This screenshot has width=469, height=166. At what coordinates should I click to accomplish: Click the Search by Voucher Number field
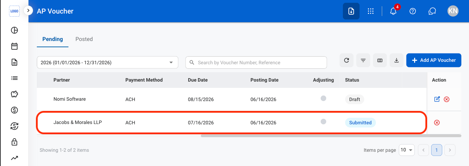[x=256, y=63]
